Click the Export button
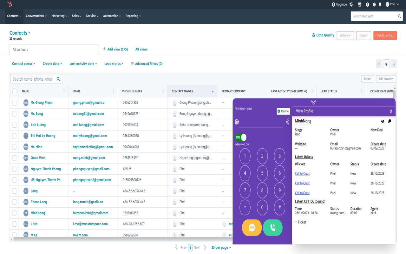The height and width of the screenshot is (254, 406). (368, 79)
